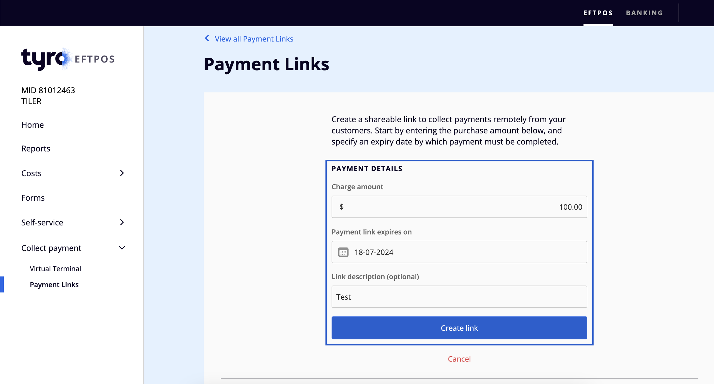Collapse the Collect payment chevron

pyautogui.click(x=122, y=248)
